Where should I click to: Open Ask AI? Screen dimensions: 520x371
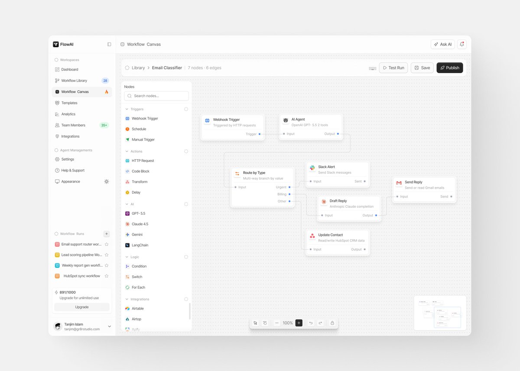point(443,44)
